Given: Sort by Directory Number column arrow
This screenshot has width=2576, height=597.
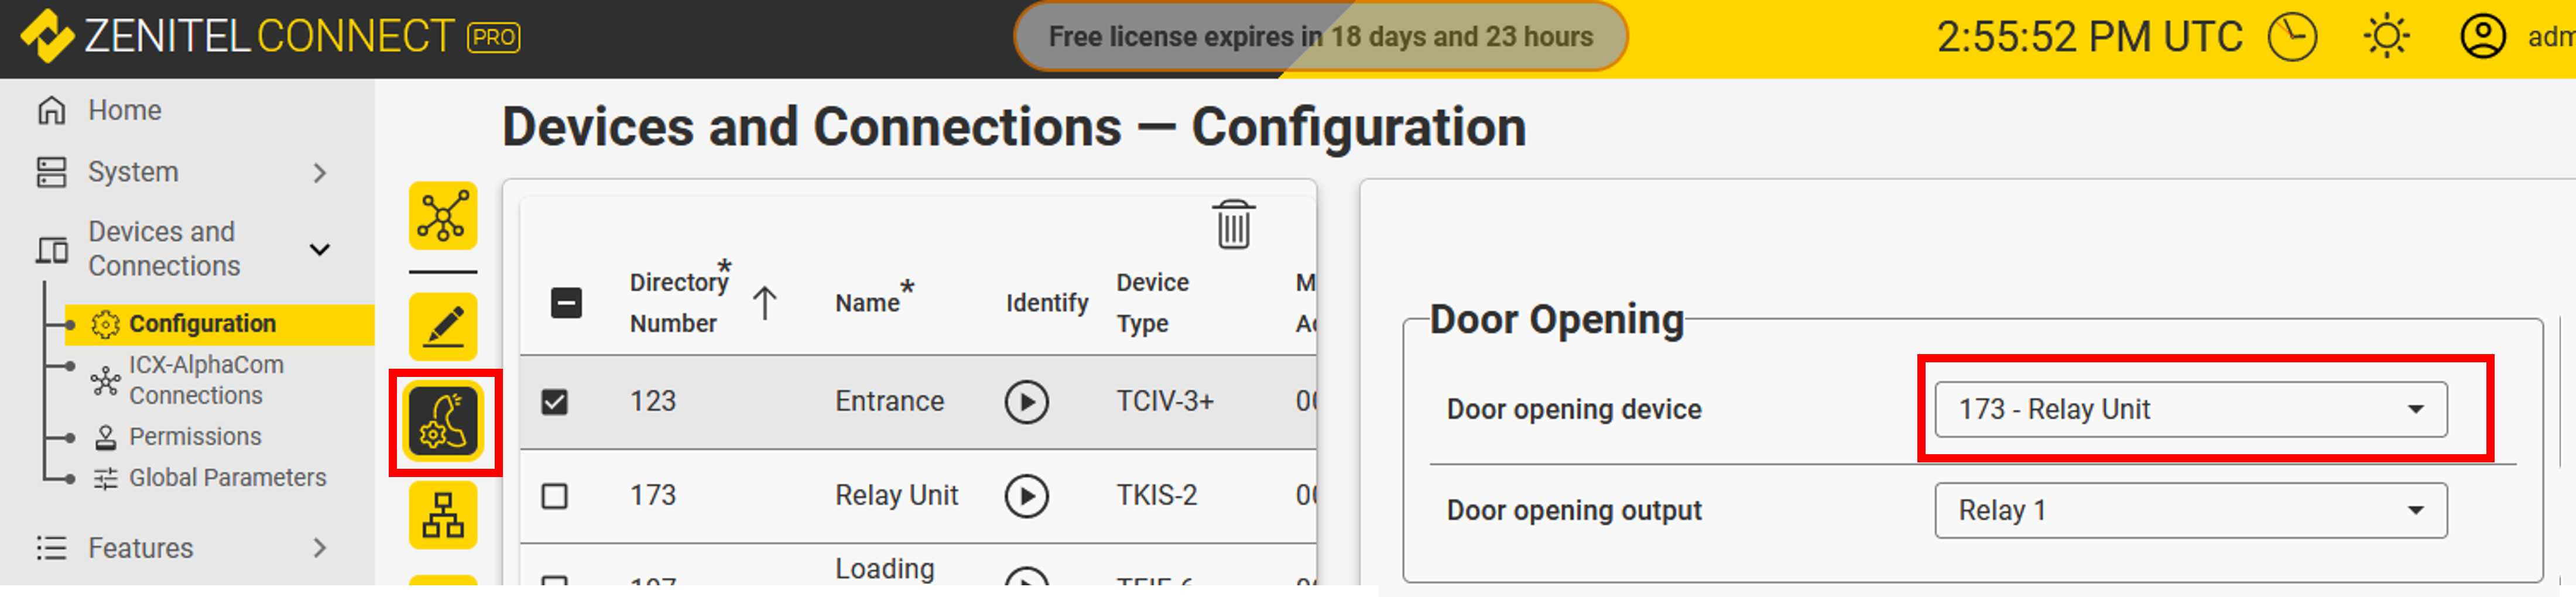Looking at the screenshot, I should (x=765, y=303).
